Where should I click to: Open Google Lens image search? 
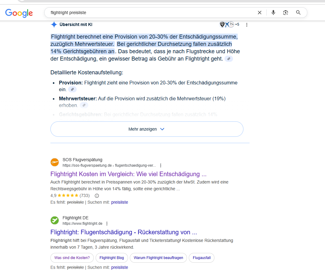click(286, 13)
